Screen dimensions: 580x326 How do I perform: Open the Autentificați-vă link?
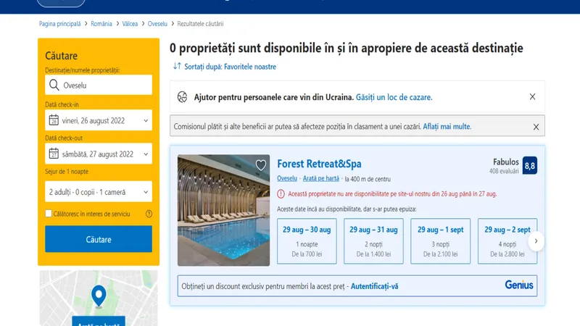pyautogui.click(x=374, y=286)
